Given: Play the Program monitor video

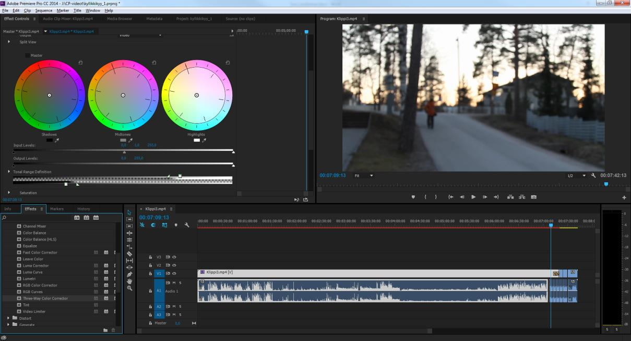Looking at the screenshot, I should (x=473, y=197).
